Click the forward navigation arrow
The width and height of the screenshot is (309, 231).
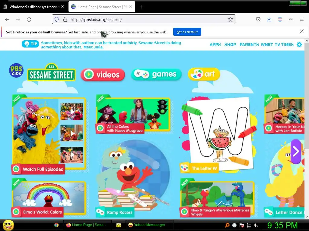[18, 20]
